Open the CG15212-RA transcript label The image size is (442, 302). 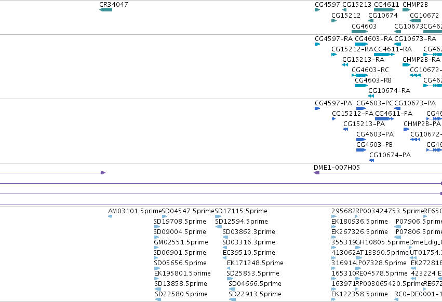tap(352, 49)
